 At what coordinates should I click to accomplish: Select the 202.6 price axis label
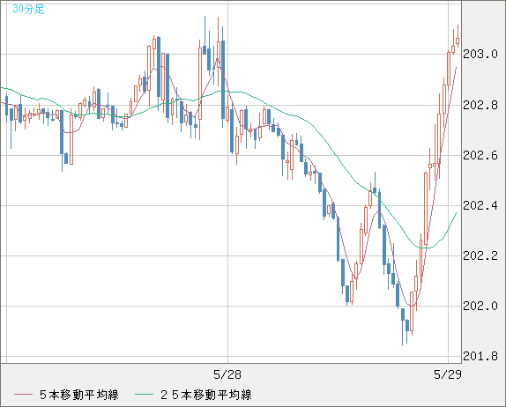pyautogui.click(x=480, y=155)
